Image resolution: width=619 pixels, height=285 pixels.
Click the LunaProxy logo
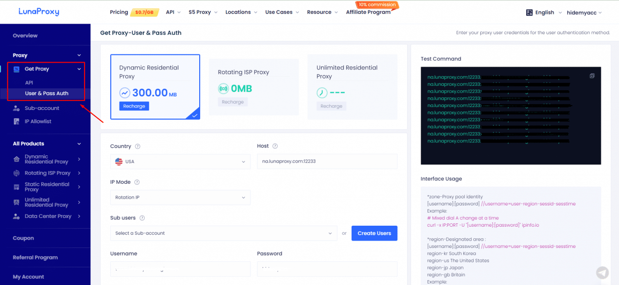point(39,12)
